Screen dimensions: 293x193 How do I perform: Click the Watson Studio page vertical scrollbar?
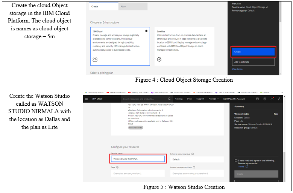pos(284,167)
